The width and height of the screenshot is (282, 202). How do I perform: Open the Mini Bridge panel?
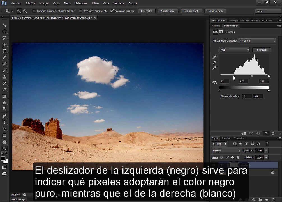pyautogui.click(x=18, y=199)
